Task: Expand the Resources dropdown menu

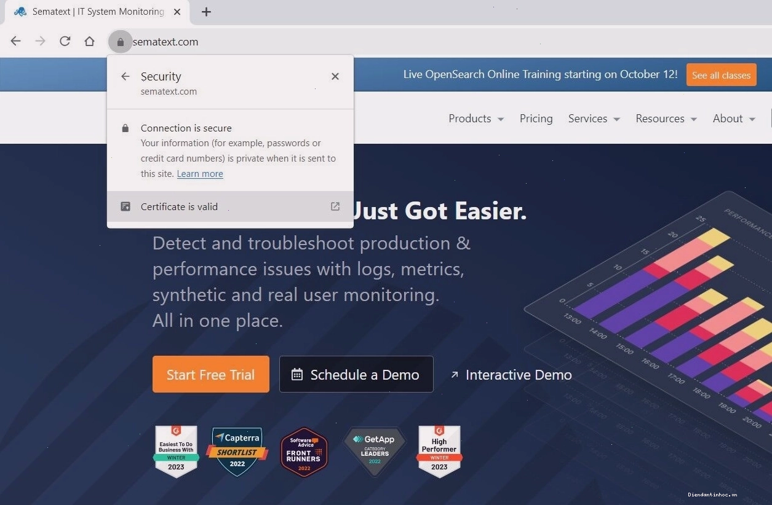Action: tap(666, 119)
